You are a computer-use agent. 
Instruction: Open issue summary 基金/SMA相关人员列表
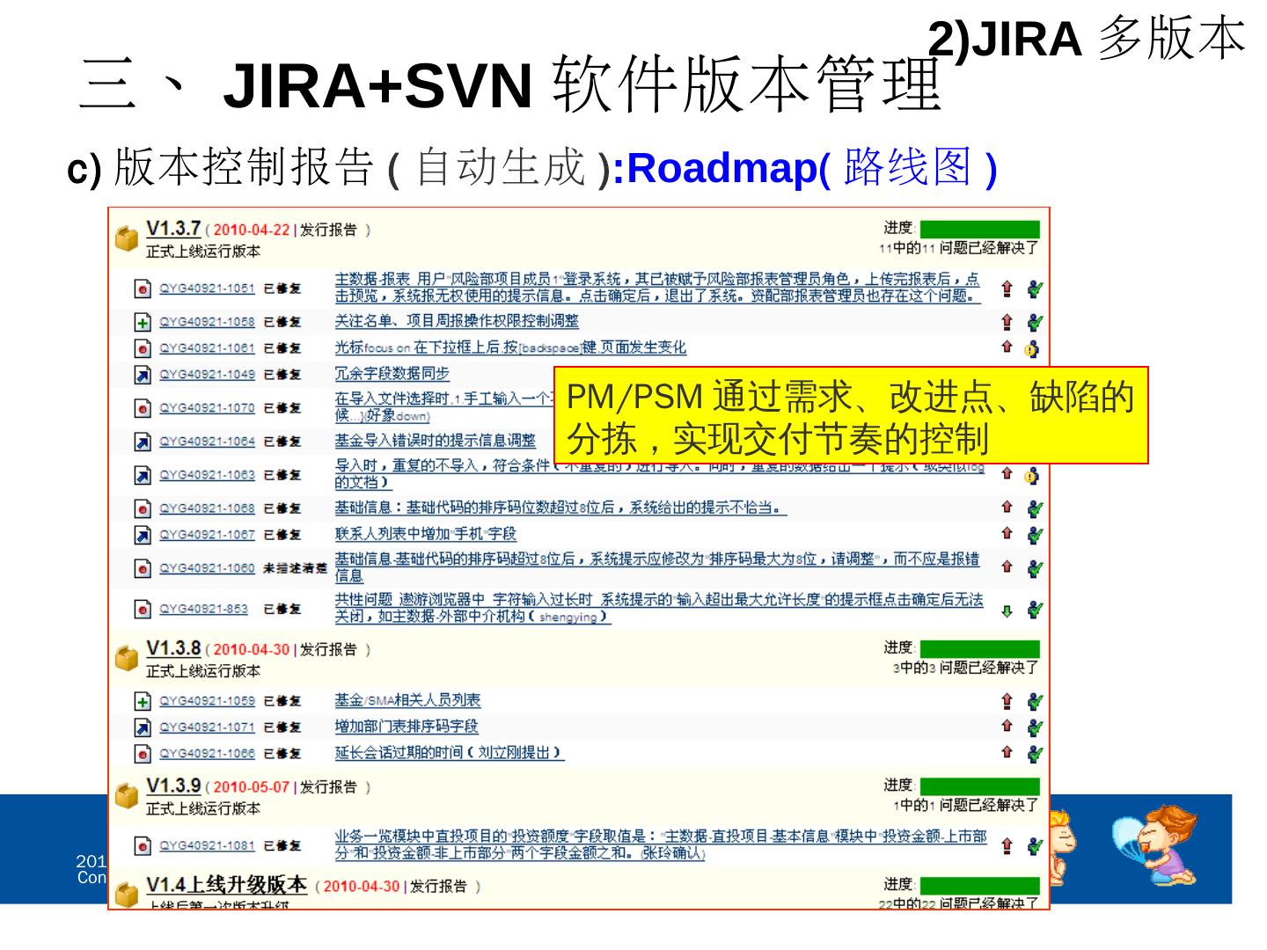(407, 701)
